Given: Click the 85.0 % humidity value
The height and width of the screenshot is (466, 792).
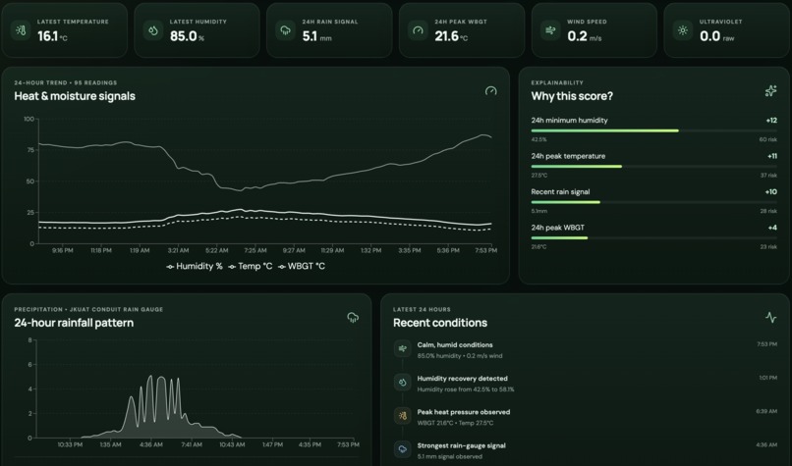Looking at the screenshot, I should click(x=187, y=36).
